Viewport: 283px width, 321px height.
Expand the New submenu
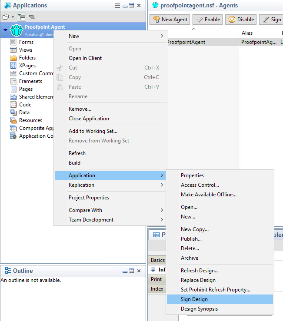pos(162,36)
